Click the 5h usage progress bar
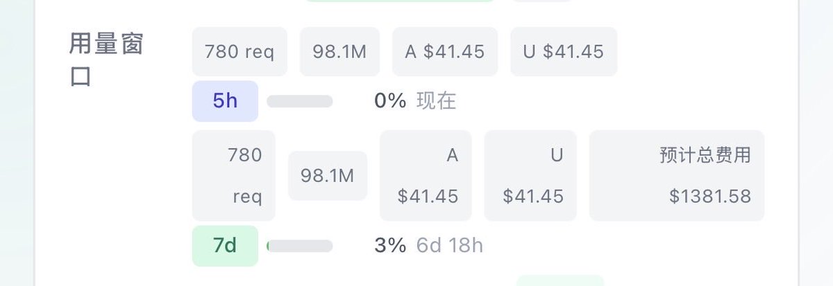Screen dimensions: 833x286 click(x=300, y=101)
